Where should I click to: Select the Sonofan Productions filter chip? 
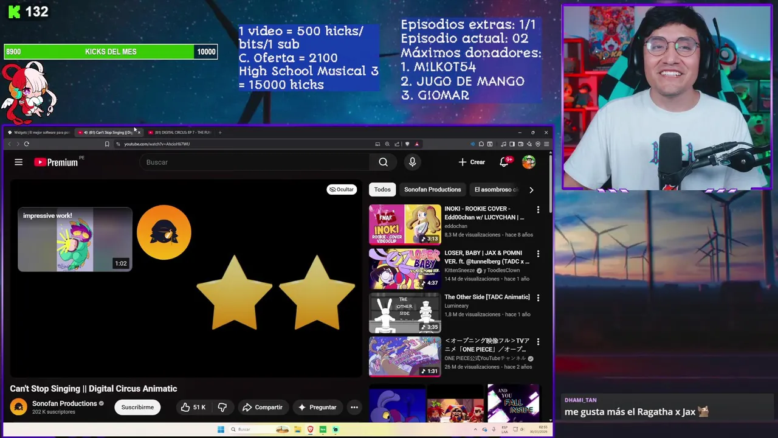click(x=432, y=189)
